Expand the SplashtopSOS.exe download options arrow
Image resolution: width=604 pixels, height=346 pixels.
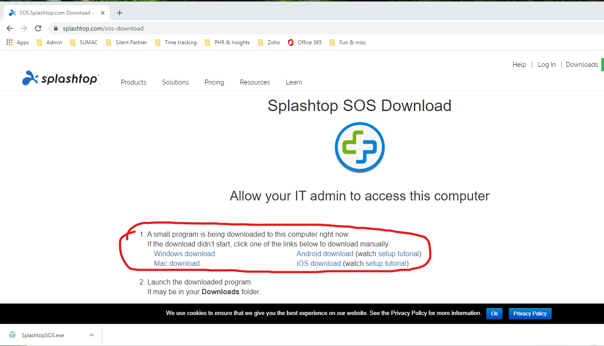pos(92,335)
